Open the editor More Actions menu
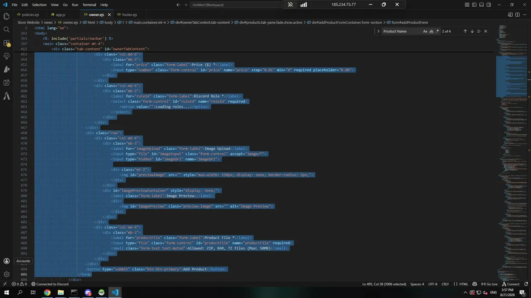The height and width of the screenshot is (298, 531). [x=524, y=15]
